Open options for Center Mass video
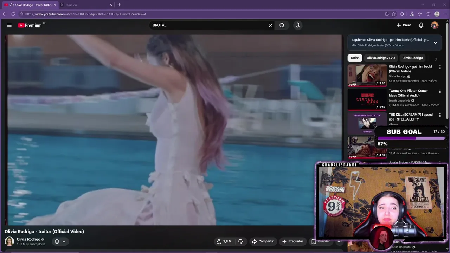This screenshot has width=450, height=253. (439, 91)
